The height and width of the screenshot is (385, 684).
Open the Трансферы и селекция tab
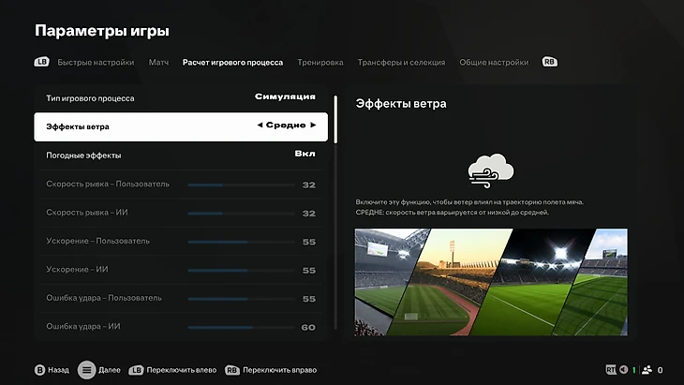coord(401,63)
